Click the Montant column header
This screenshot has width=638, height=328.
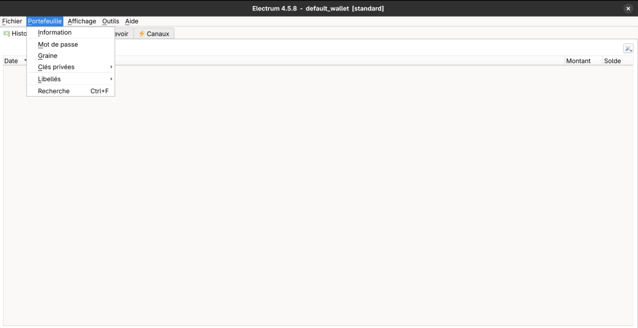(583, 61)
